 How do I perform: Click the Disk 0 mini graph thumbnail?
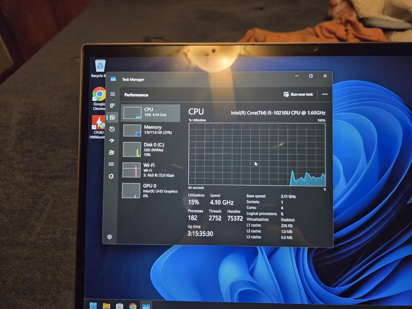pos(132,149)
